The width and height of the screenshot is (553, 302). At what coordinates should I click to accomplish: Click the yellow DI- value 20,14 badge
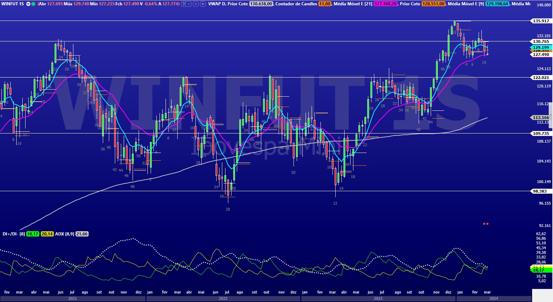47,234
